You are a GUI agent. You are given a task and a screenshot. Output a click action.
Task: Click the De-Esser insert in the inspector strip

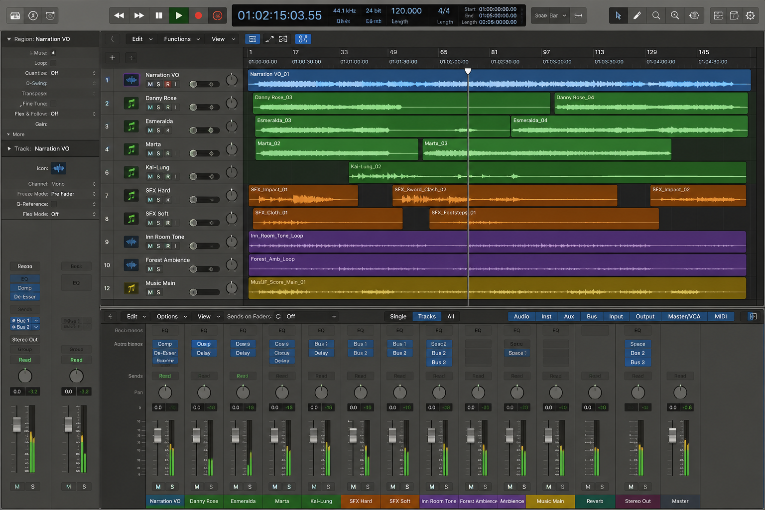coord(25,297)
